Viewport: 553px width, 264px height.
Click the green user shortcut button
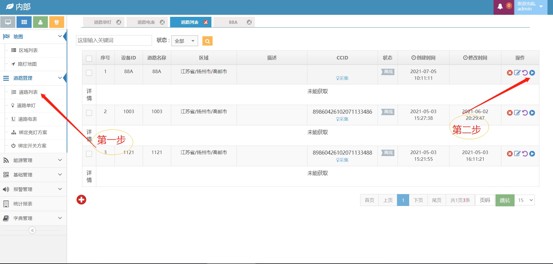(41, 22)
